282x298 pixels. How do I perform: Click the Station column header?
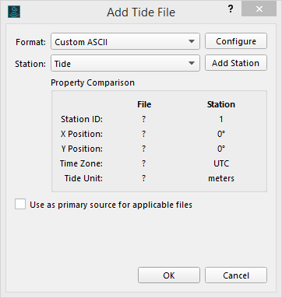tap(221, 104)
